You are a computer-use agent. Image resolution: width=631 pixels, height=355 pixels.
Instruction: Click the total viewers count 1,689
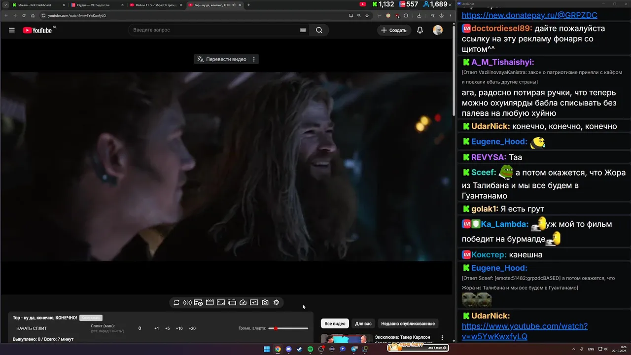pyautogui.click(x=435, y=4)
